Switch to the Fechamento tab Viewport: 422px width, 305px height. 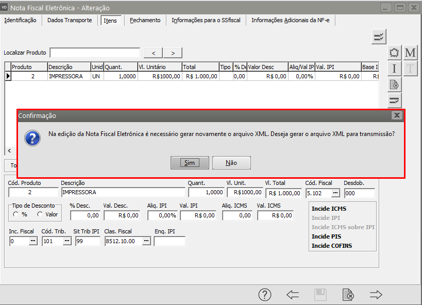point(145,20)
